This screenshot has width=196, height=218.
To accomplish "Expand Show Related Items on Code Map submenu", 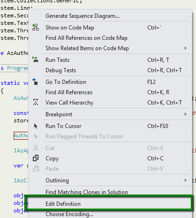I will coord(186,48).
